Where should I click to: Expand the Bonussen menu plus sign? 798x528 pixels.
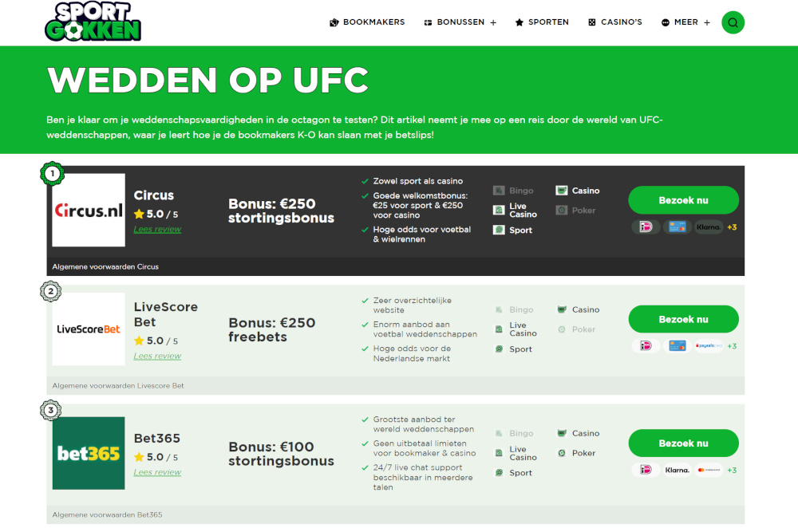(x=493, y=23)
